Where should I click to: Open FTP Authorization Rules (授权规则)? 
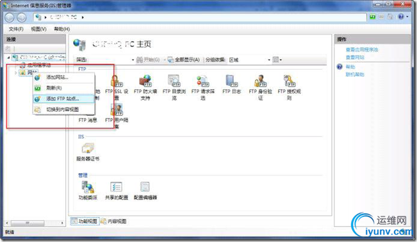(289, 87)
